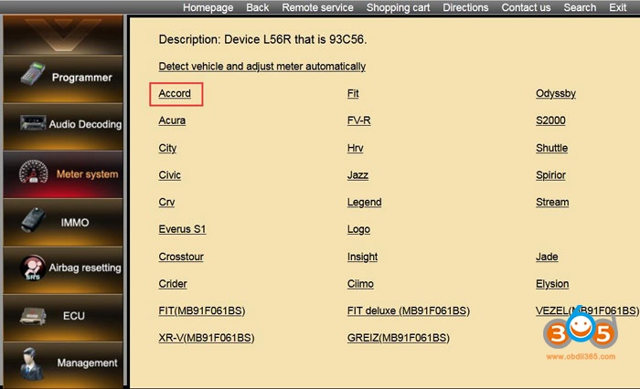Image resolution: width=640 pixels, height=389 pixels.
Task: Open VEZEL(MB91F061BS) link
Action: pos(587,311)
